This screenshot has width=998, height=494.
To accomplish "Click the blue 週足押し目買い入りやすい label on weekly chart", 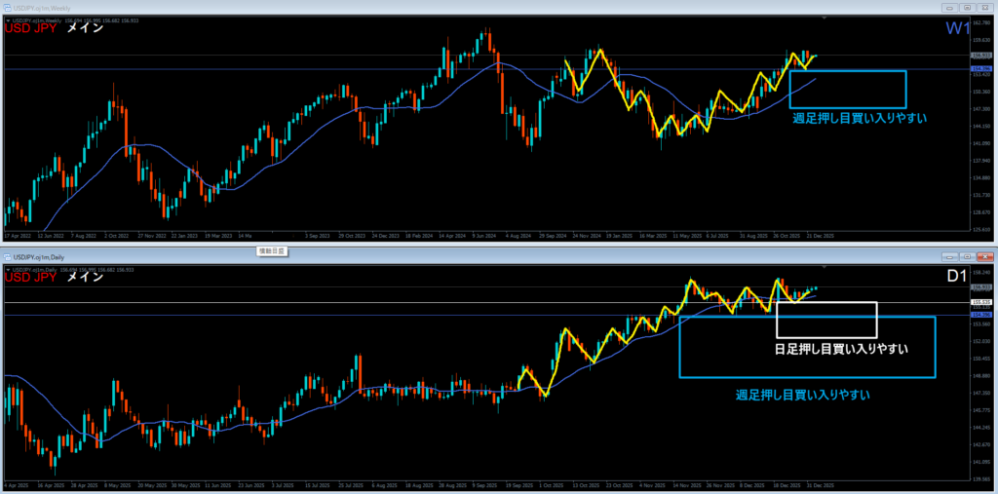I will [859, 118].
